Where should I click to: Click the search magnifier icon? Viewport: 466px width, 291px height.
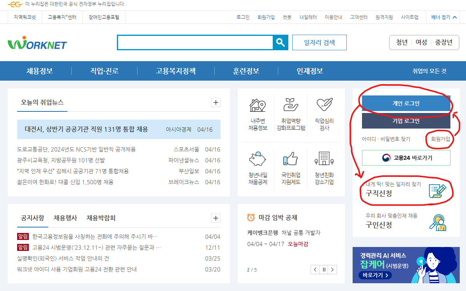(x=280, y=42)
